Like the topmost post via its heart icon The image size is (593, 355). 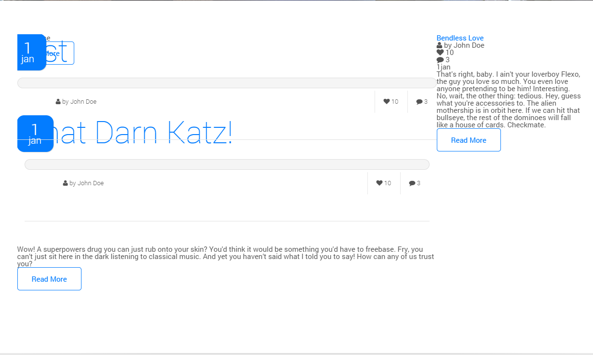386,101
